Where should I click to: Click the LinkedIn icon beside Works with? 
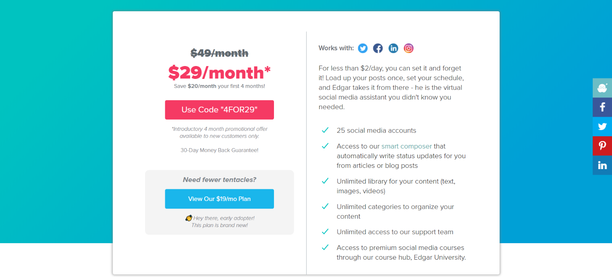point(393,48)
